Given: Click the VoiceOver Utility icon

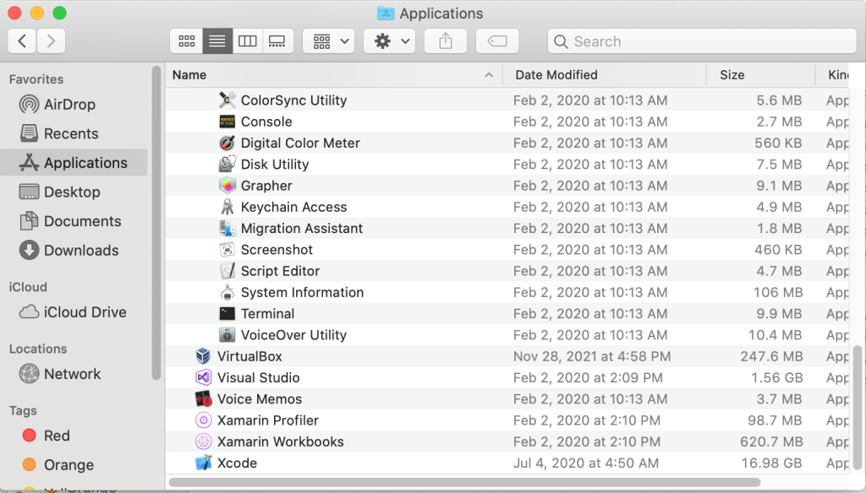Looking at the screenshot, I should tap(227, 335).
